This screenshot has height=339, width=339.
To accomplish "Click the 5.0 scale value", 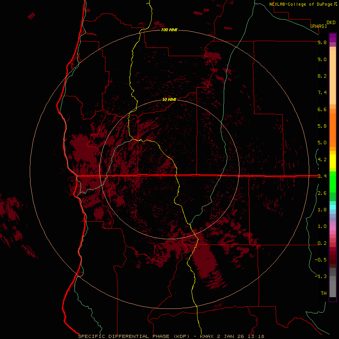I will tap(322, 143).
